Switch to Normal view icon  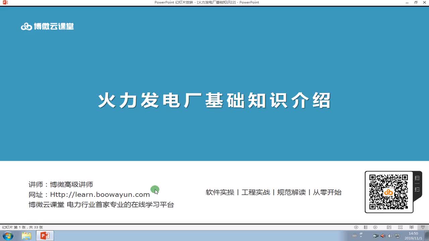pos(389,227)
